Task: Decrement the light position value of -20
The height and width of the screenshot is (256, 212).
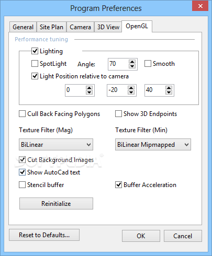Action: coord(131,92)
